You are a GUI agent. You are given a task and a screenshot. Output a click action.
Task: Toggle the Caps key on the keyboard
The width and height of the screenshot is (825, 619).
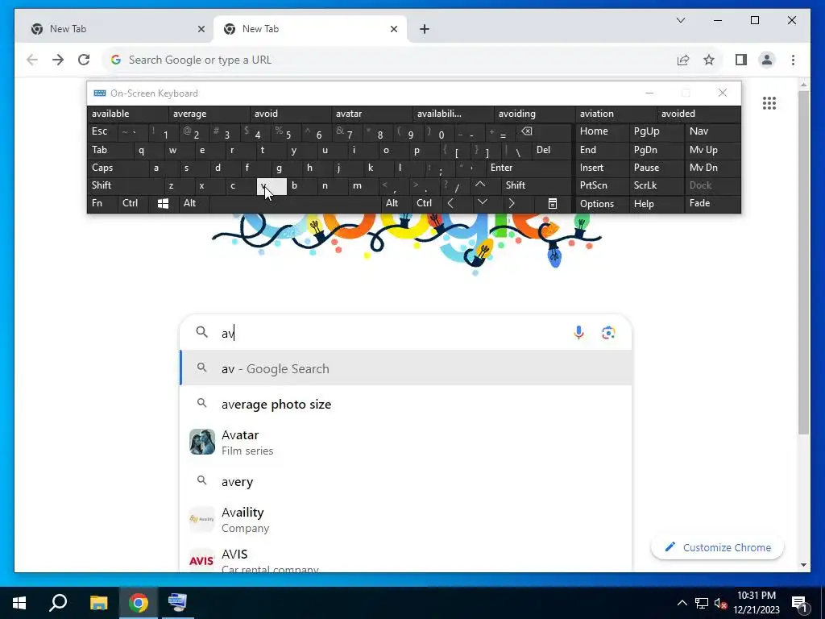[118, 168]
